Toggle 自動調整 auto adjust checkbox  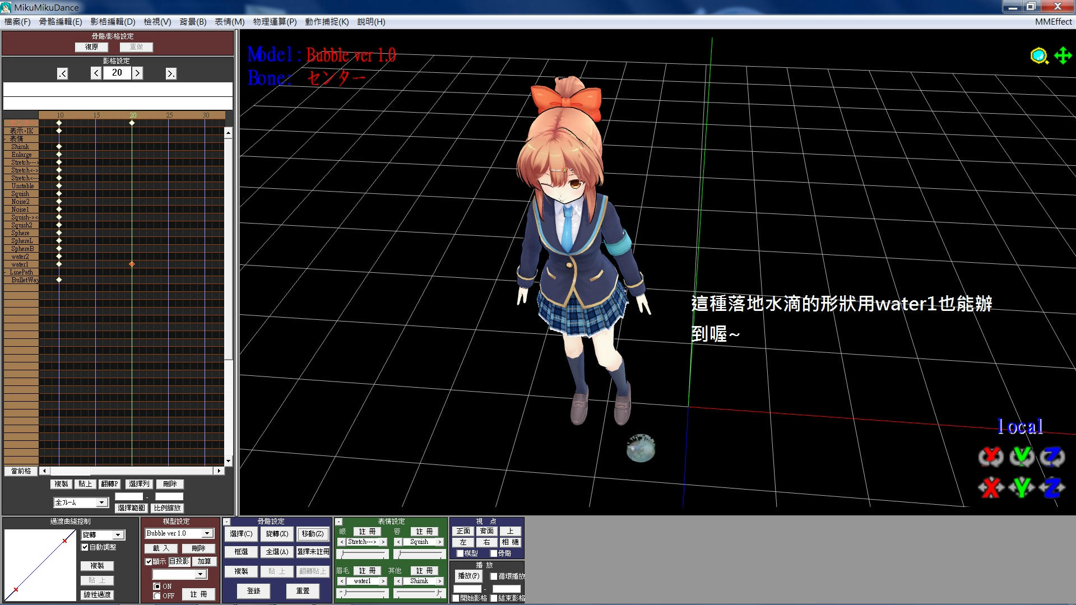[x=85, y=547]
